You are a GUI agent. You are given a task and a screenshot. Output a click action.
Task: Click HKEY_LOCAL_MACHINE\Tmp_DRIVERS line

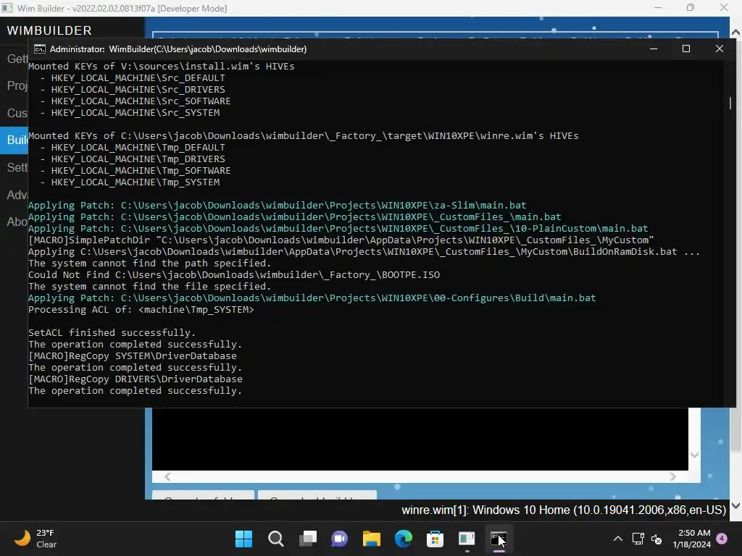[x=138, y=159]
